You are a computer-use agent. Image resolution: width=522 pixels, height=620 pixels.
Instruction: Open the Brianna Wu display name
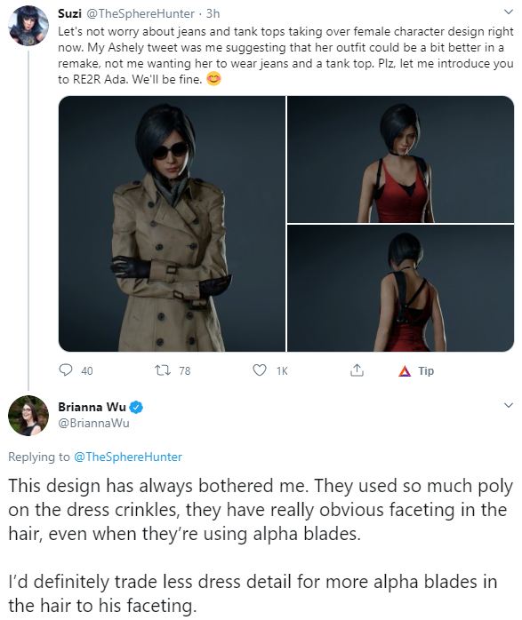92,407
